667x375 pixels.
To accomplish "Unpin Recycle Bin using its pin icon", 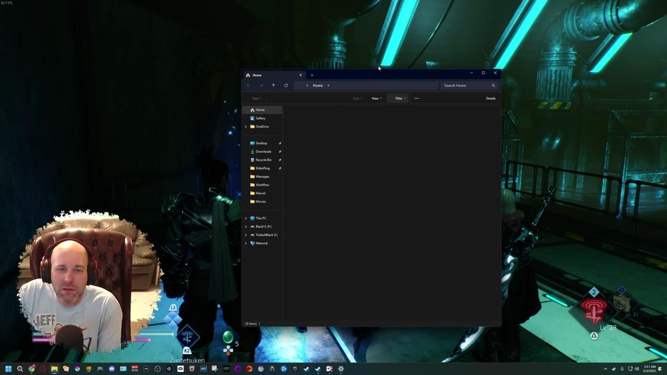I will (x=280, y=160).
